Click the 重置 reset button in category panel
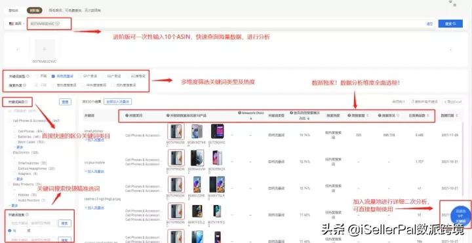The image size is (472, 243). click(x=65, y=102)
